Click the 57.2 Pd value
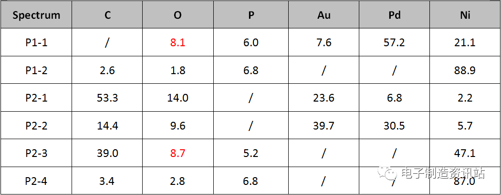The height and width of the screenshot is (195, 501). (x=394, y=42)
